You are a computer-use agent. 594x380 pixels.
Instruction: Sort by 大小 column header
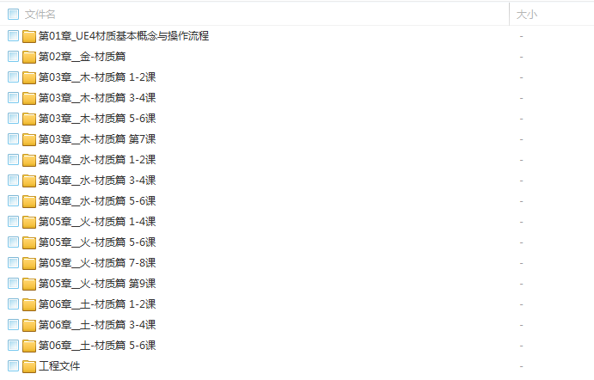point(527,15)
